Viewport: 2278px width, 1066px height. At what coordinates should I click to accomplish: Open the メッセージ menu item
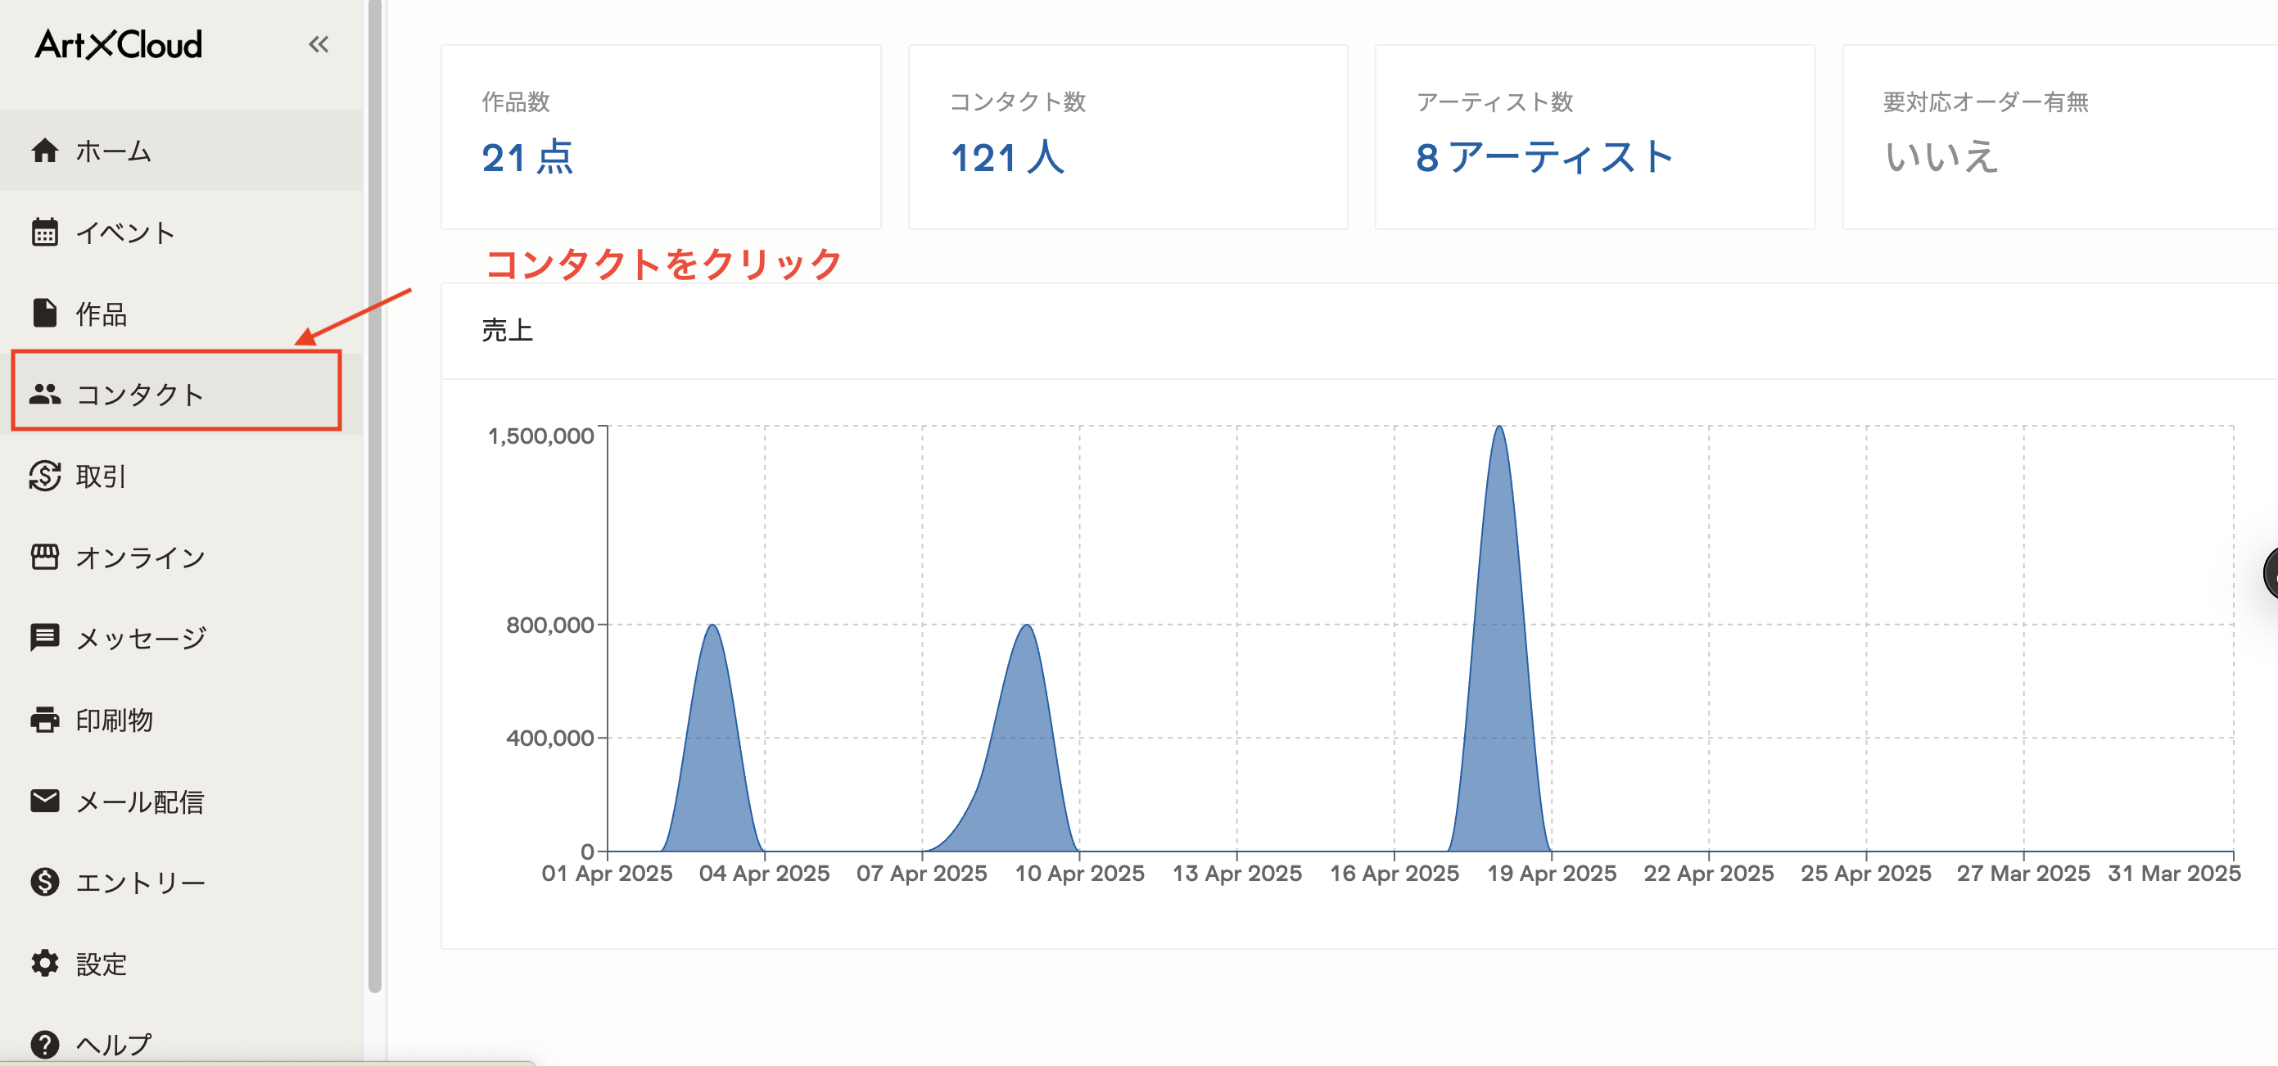[x=181, y=637]
